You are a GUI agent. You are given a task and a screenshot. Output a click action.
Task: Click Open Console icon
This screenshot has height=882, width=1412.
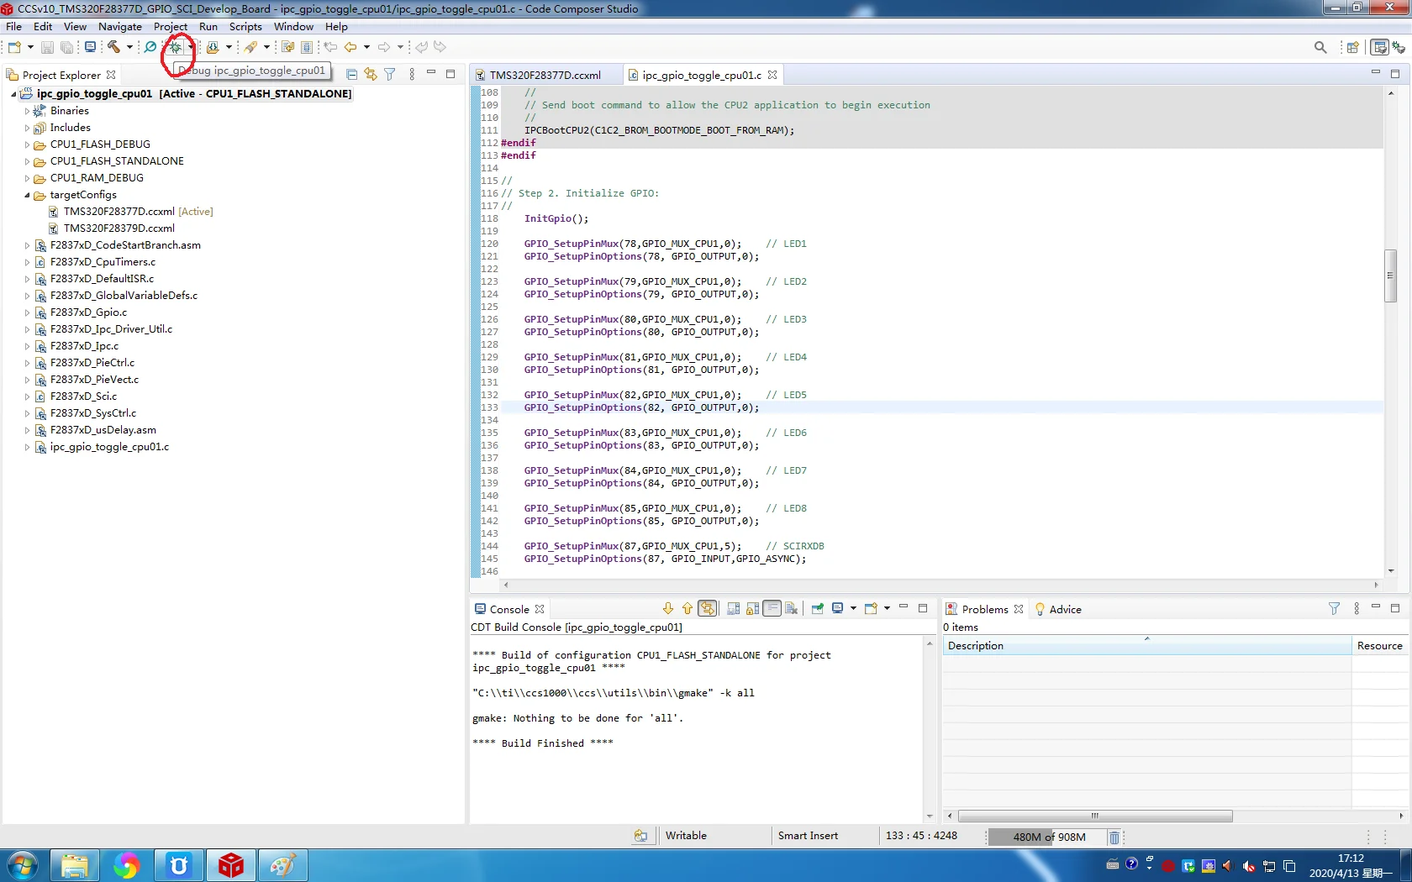(872, 608)
